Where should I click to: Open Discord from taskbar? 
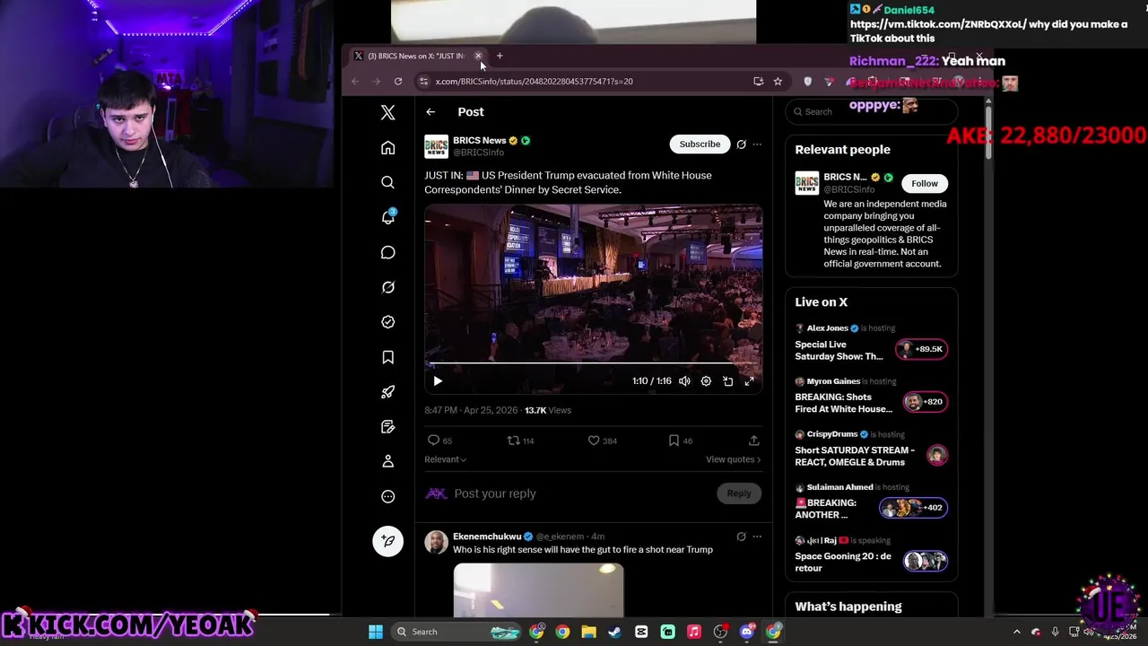[x=746, y=632]
